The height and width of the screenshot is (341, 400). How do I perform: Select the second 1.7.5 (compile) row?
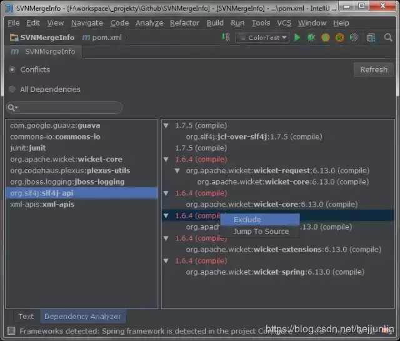[201, 148]
